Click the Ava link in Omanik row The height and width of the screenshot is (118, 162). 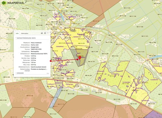[x=48, y=73]
